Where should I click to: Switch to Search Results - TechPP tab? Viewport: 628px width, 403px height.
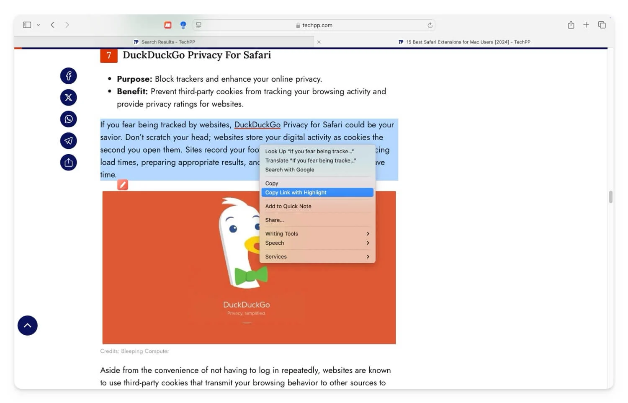click(x=164, y=42)
